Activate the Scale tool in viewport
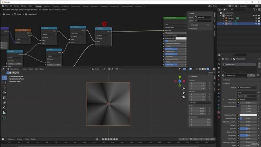 (4, 98)
